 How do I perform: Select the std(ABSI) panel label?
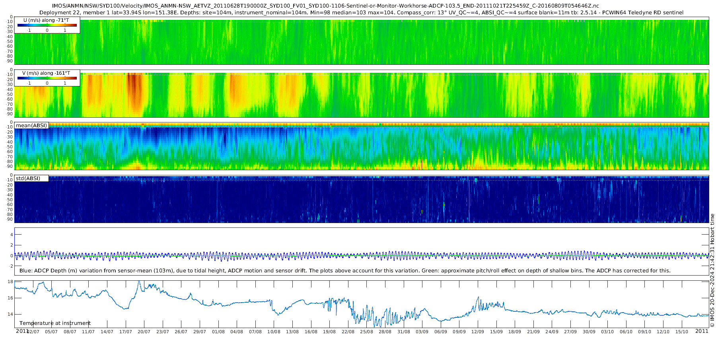point(28,179)
